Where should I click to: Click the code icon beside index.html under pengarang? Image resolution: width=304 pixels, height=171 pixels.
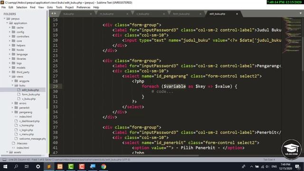[x=16, y=116]
